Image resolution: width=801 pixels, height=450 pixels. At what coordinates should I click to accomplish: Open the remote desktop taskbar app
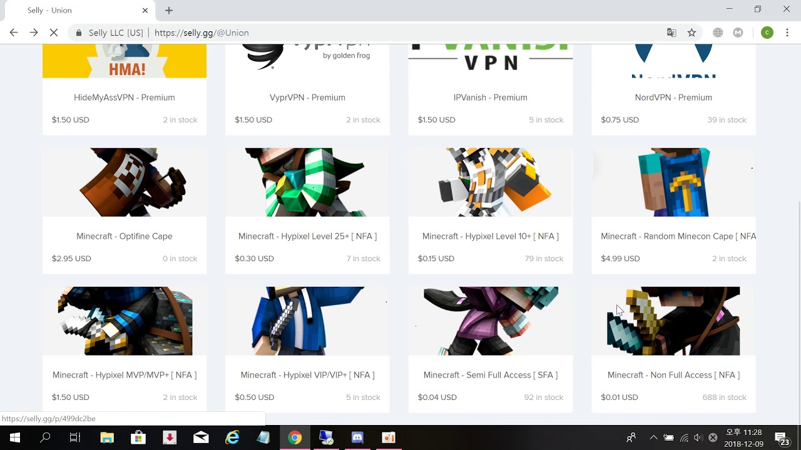coord(326,437)
